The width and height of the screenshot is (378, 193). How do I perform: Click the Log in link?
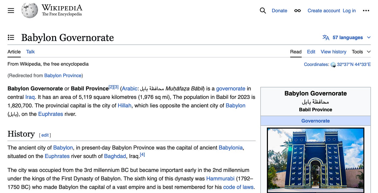[349, 11]
